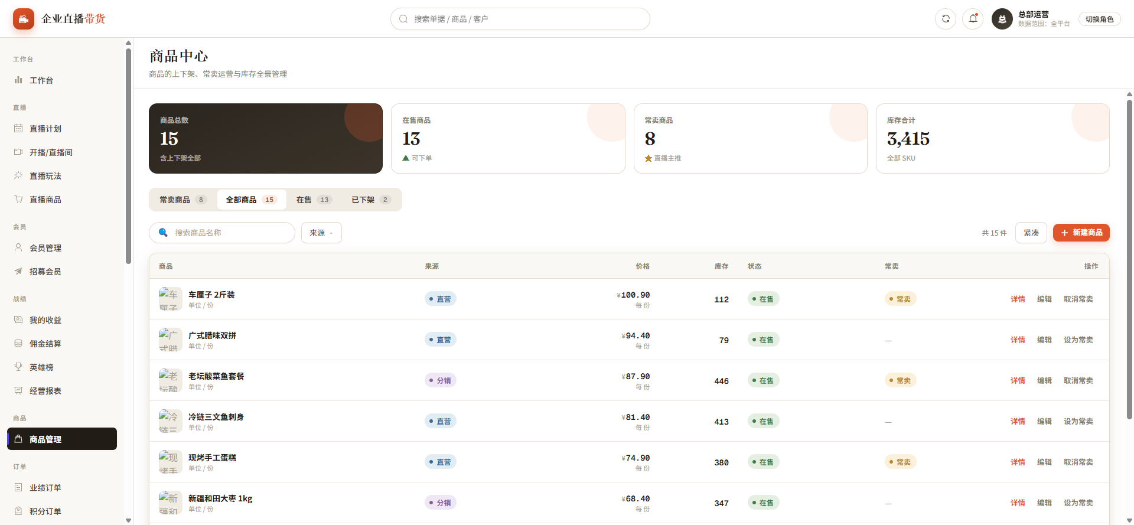Click 设为常卖 for 新疆和田大枣 1kg
1134x525 pixels.
pyautogui.click(x=1078, y=503)
